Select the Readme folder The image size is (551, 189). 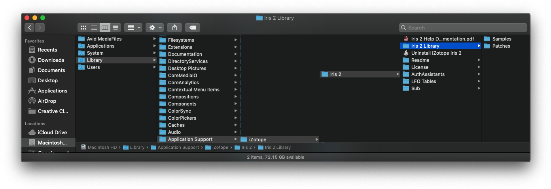pyautogui.click(x=441, y=60)
